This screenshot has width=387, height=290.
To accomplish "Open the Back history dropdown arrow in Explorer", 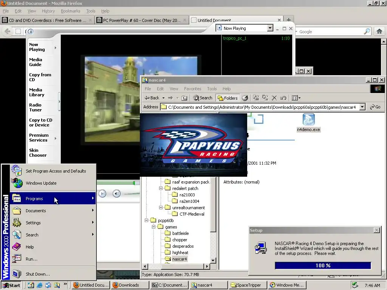I will click(163, 98).
